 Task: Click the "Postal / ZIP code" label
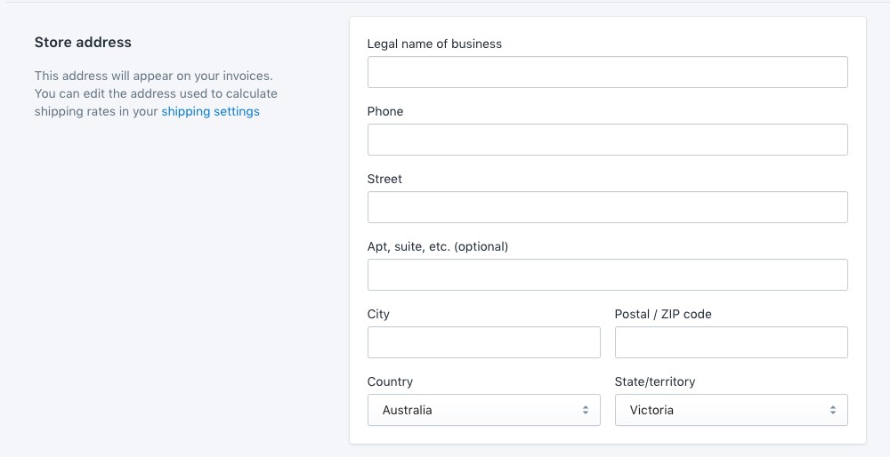[x=663, y=314]
